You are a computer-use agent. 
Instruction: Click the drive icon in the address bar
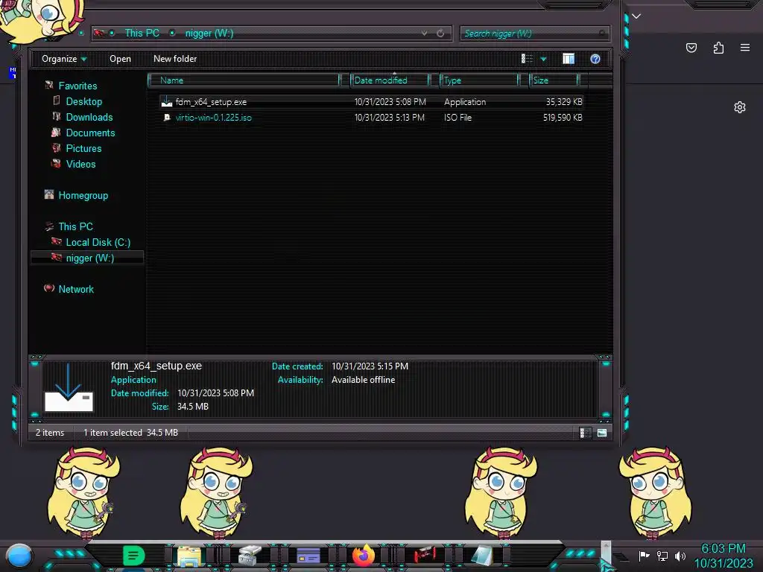[x=99, y=33]
